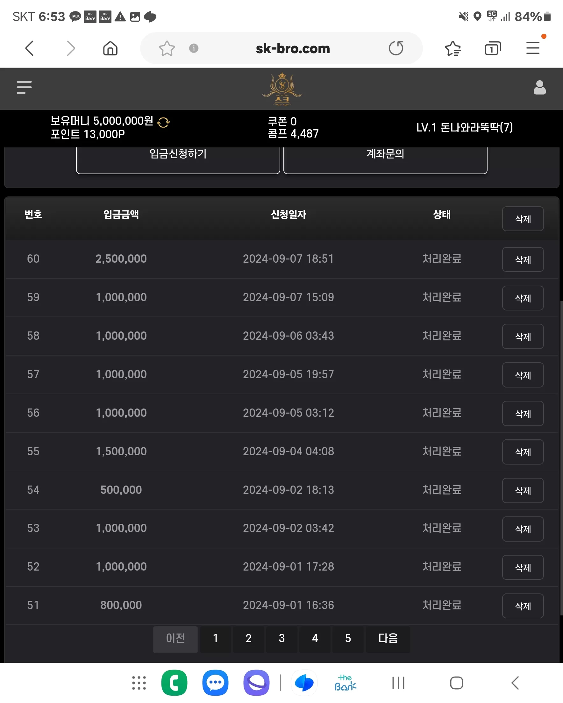
Task: Reload the sk-bro.com page
Action: [396, 48]
